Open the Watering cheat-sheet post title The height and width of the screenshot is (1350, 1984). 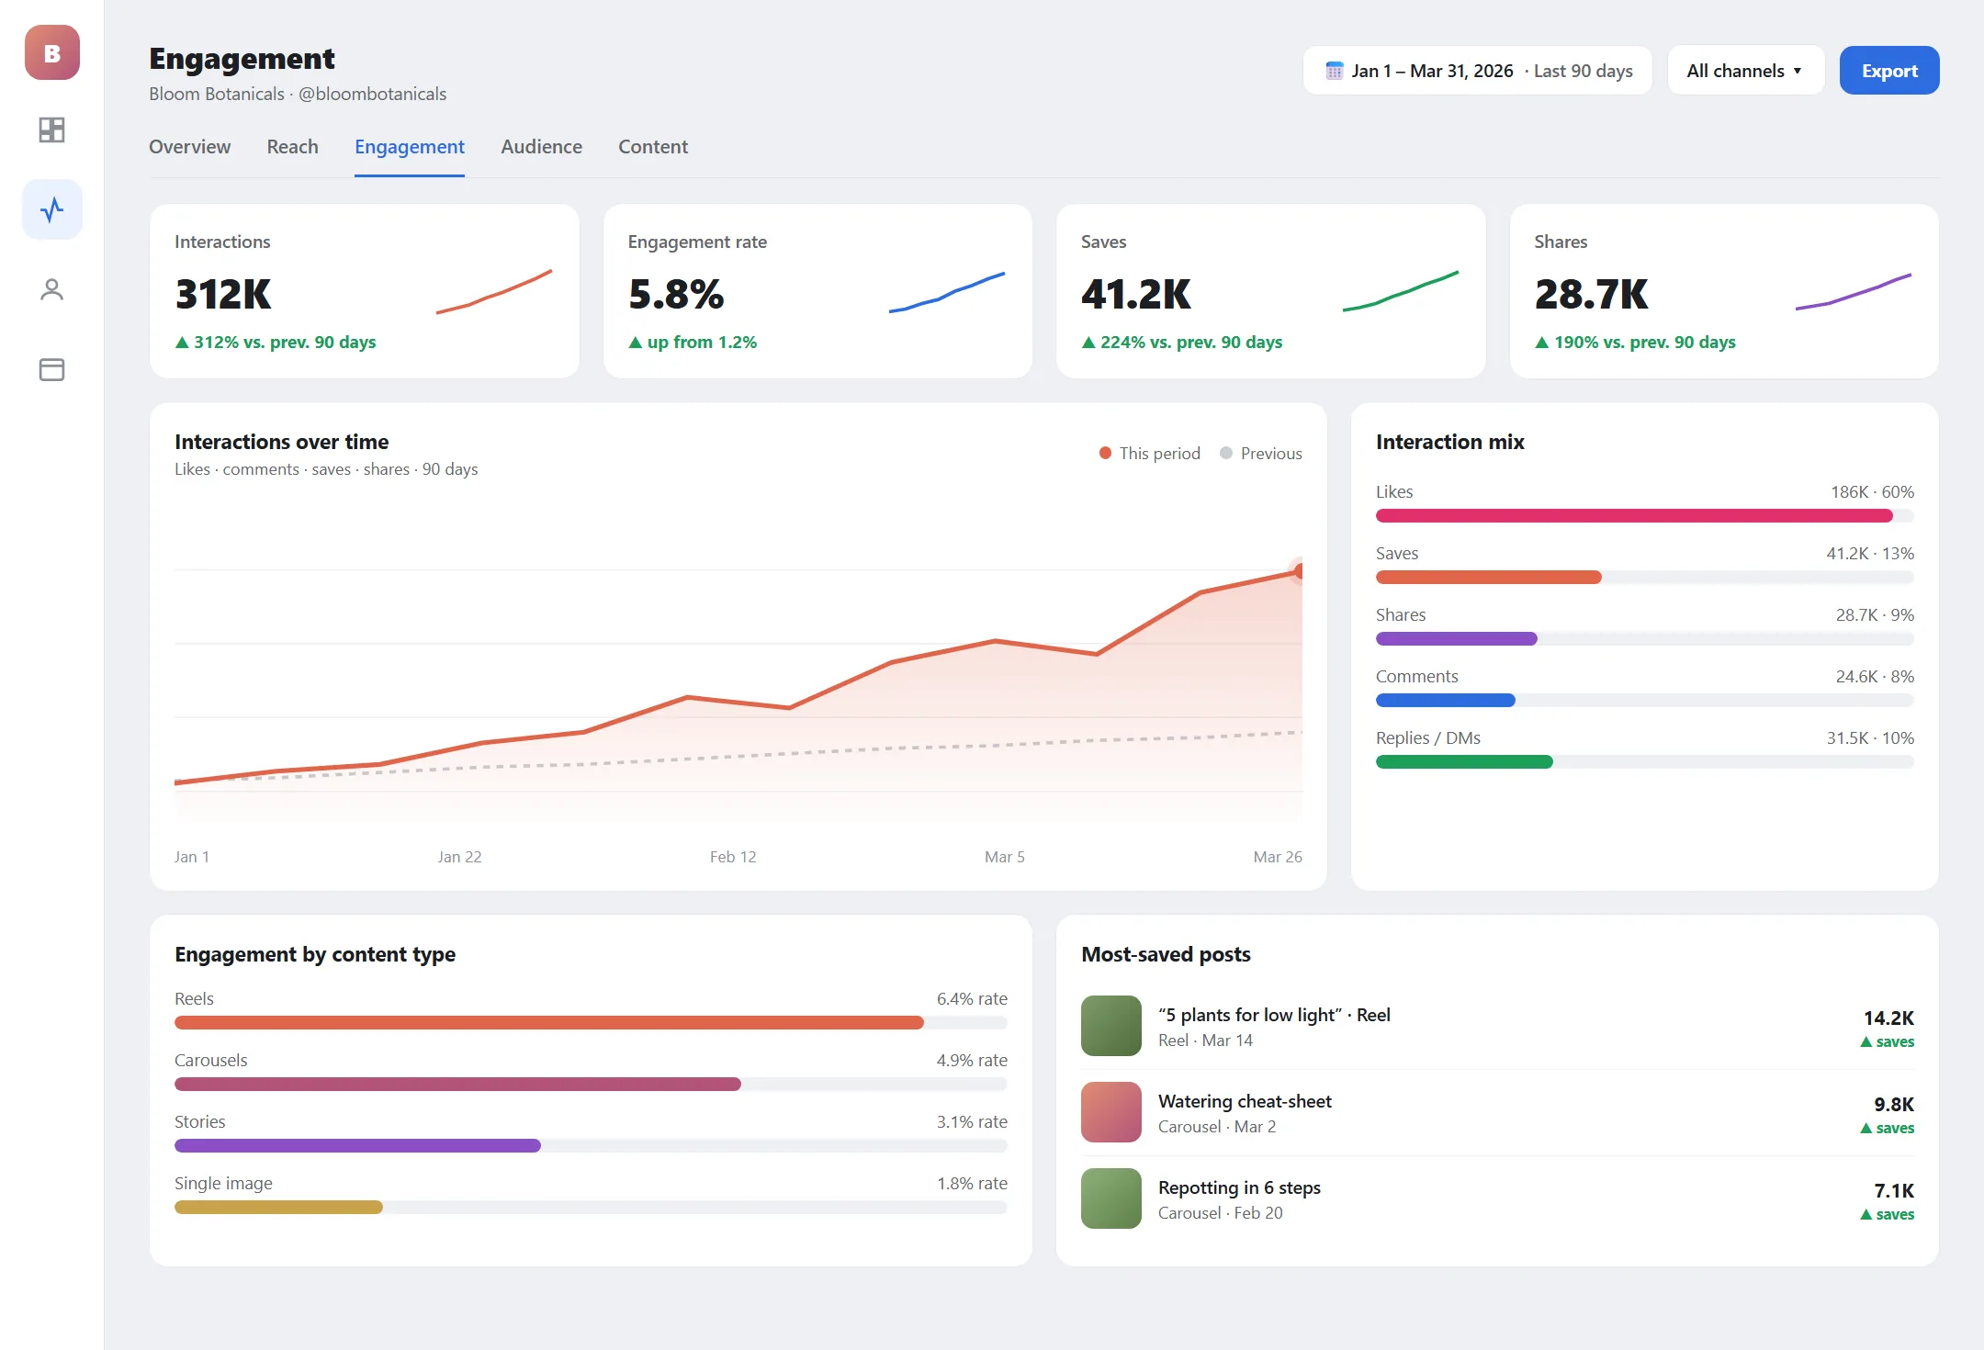[1245, 1101]
